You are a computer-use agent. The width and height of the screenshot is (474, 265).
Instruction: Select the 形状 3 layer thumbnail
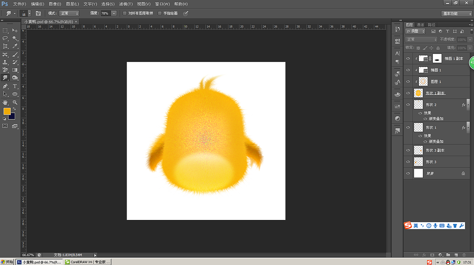(x=418, y=162)
